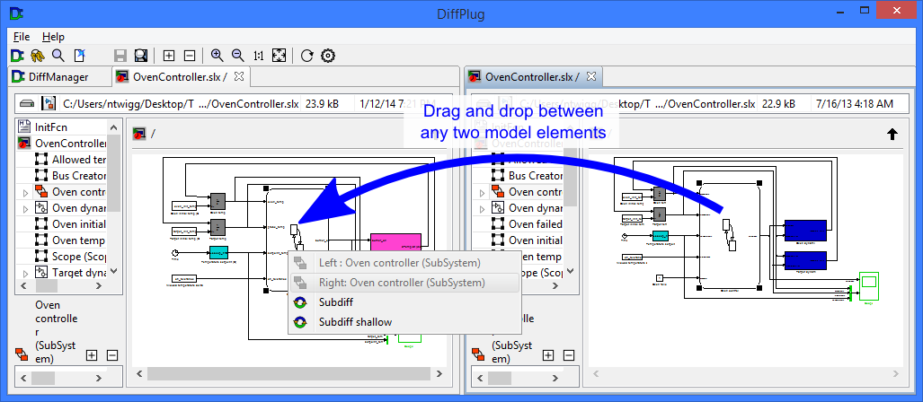923x402 pixels.
Task: Expand Target dyna node in left tree
Action: click(x=25, y=274)
